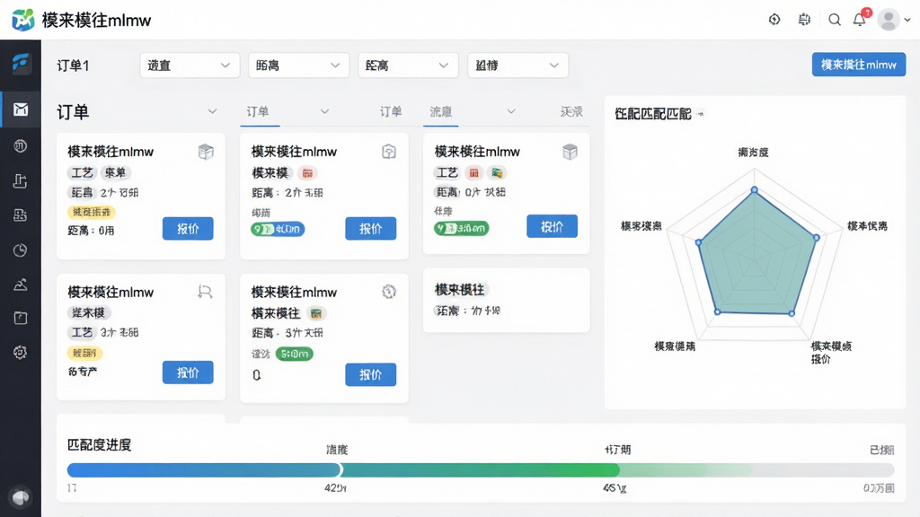Open notifications via the bell icon
The image size is (920, 517).
[x=860, y=20]
